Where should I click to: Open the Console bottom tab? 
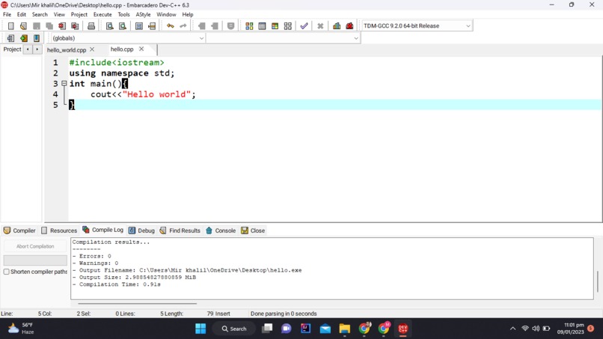point(221,230)
